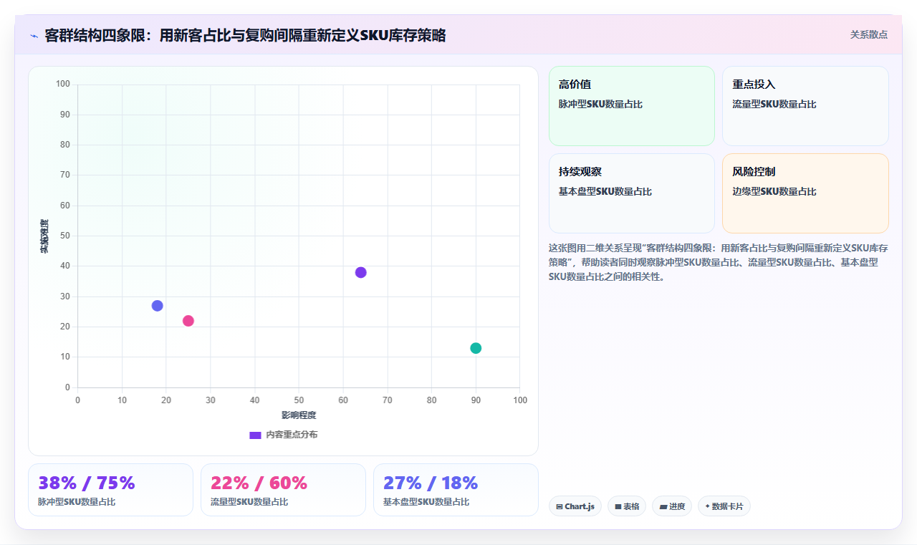Open the 重点投入 quadrant card
The width and height of the screenshot is (917, 545).
[805, 106]
